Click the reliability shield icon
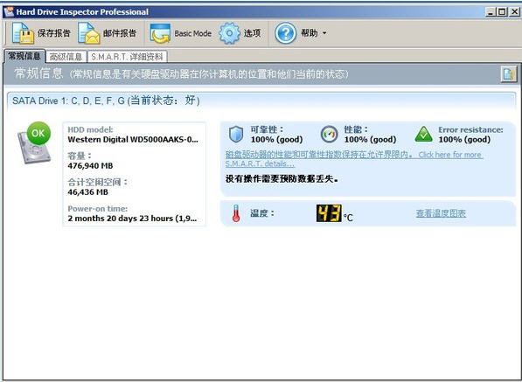The width and height of the screenshot is (522, 382). (236, 135)
